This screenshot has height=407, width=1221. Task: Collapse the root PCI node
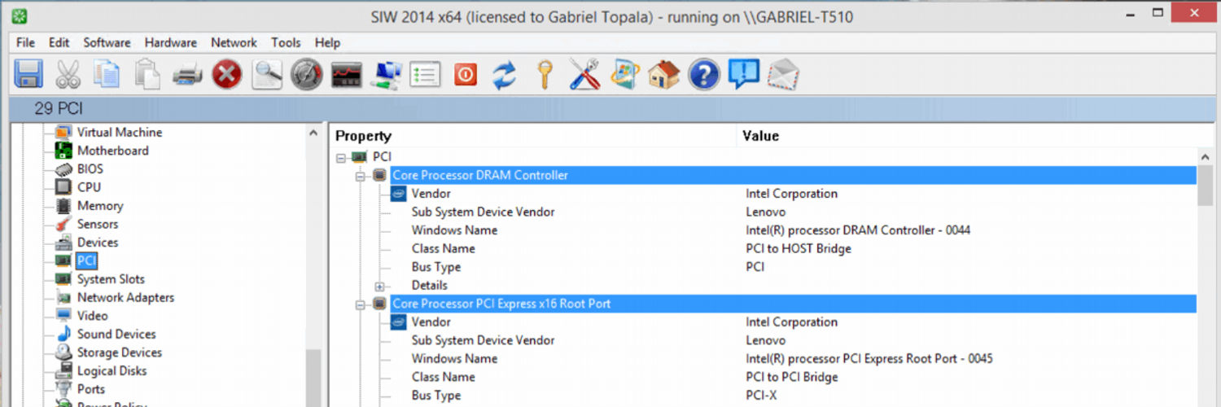[342, 157]
